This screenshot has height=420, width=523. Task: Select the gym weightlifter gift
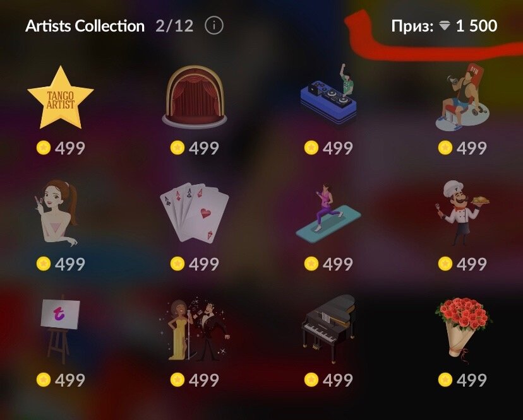click(x=462, y=96)
